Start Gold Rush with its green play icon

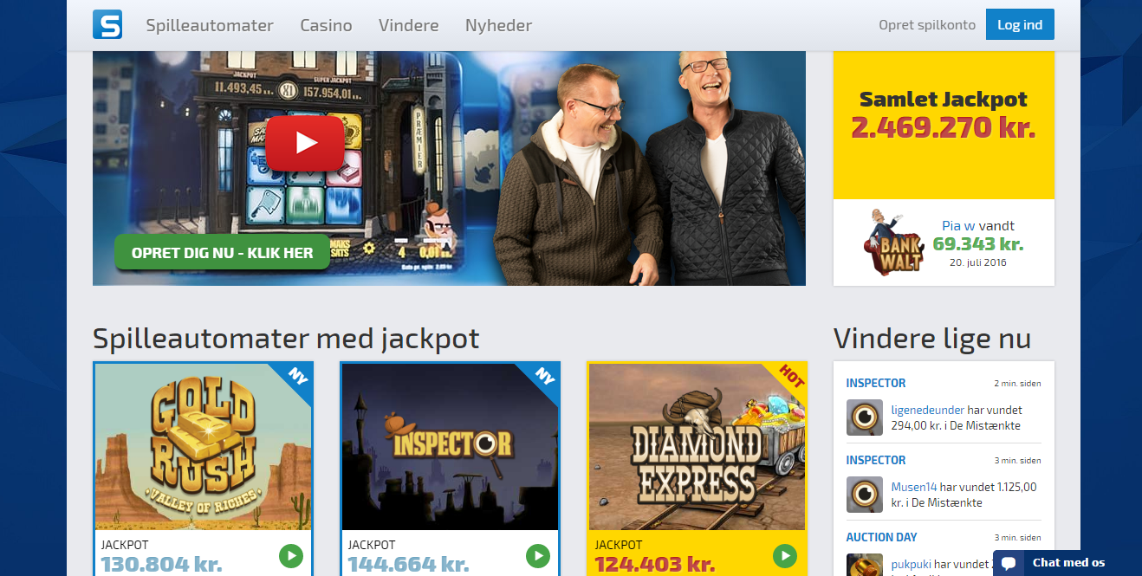291,556
